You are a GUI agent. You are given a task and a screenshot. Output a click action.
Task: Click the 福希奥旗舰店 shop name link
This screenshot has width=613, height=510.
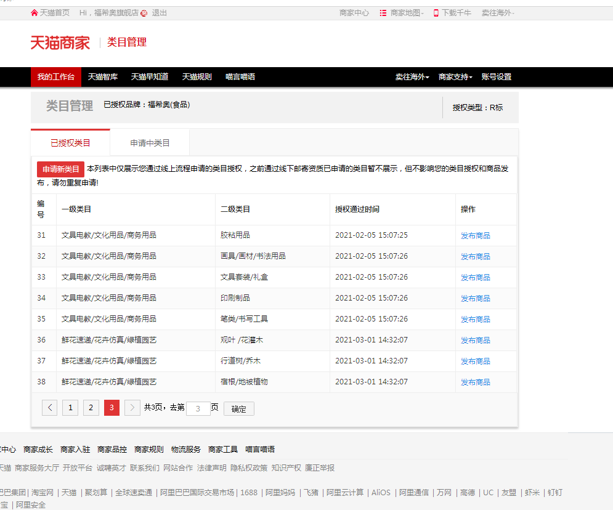pos(116,13)
